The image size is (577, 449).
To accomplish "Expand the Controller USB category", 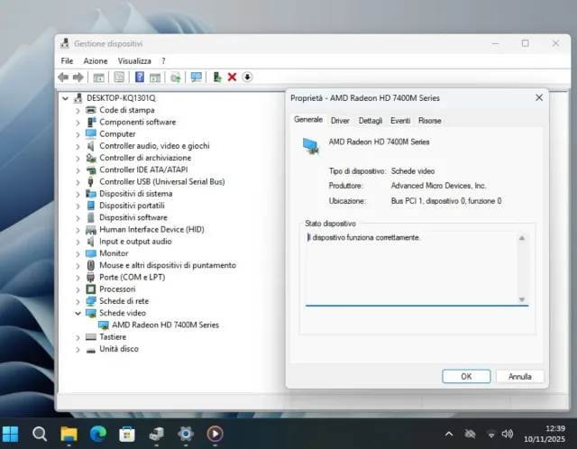I will click(x=78, y=181).
